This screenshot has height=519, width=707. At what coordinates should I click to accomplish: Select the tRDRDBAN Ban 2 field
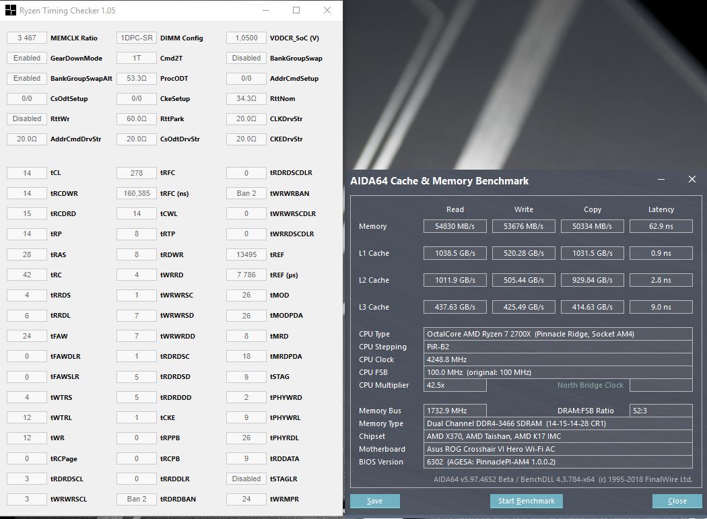pos(137,499)
